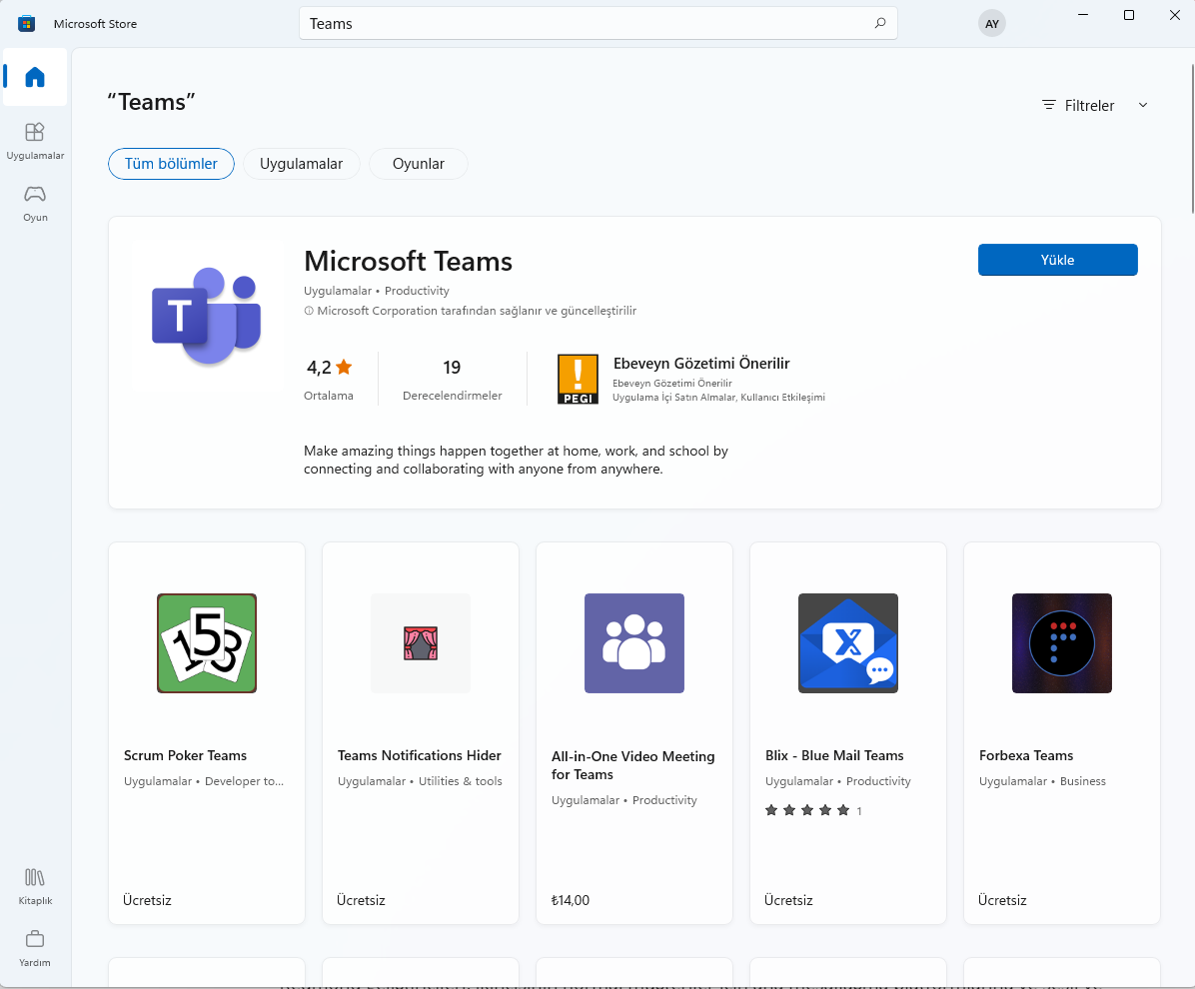Open the AY account menu

(991, 22)
